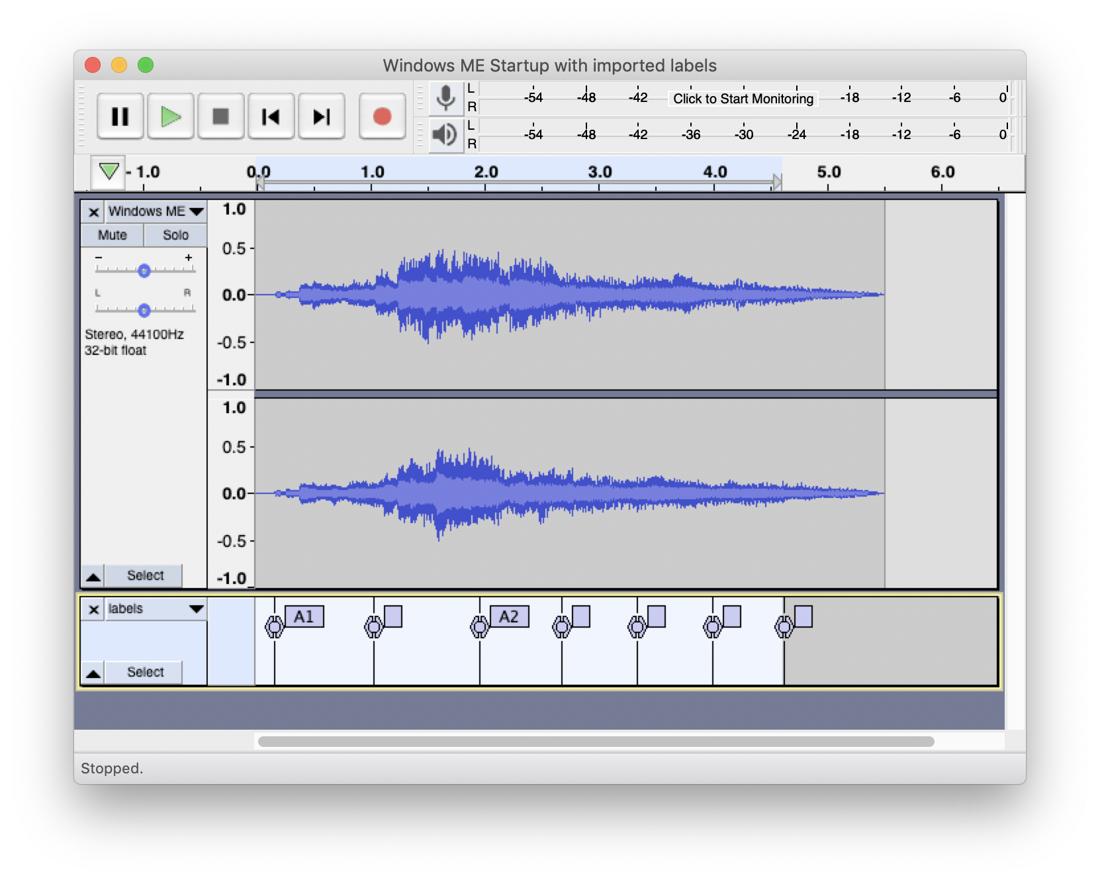The image size is (1100, 882).
Task: Click the Pause transport button
Action: click(x=120, y=117)
